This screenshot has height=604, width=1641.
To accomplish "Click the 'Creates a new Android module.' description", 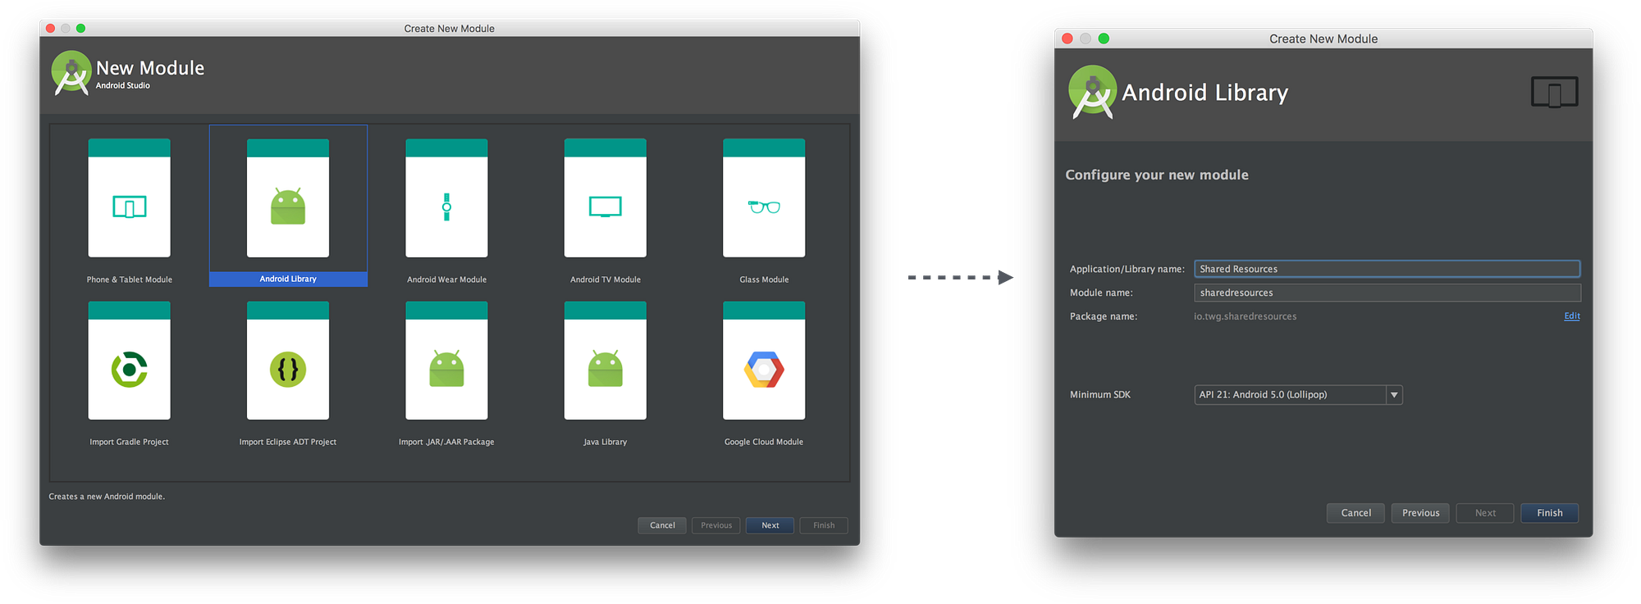I will [107, 497].
